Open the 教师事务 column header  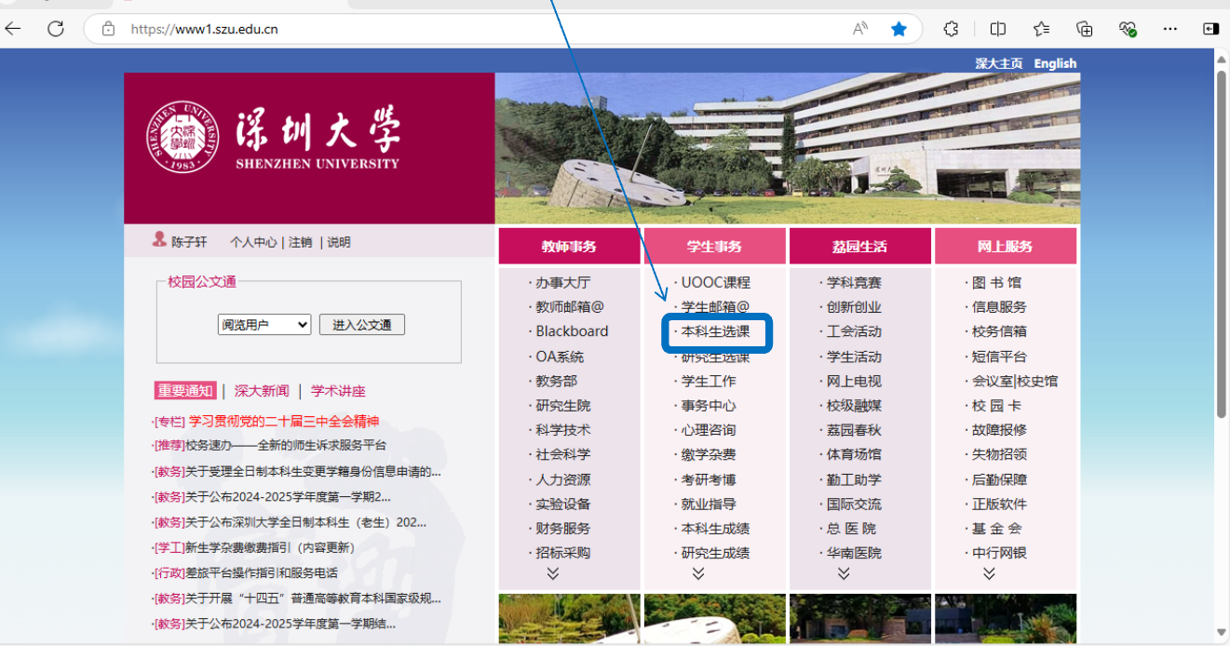pos(570,247)
